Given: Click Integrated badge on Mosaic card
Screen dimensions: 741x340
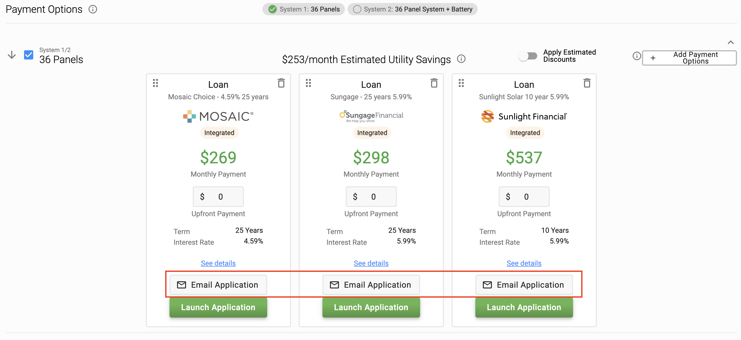Looking at the screenshot, I should (219, 133).
